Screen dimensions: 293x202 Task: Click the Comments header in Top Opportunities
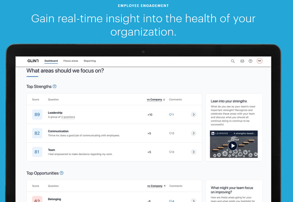(x=176, y=186)
